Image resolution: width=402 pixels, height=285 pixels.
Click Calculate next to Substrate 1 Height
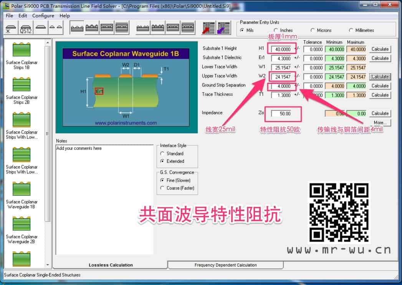pyautogui.click(x=380, y=49)
